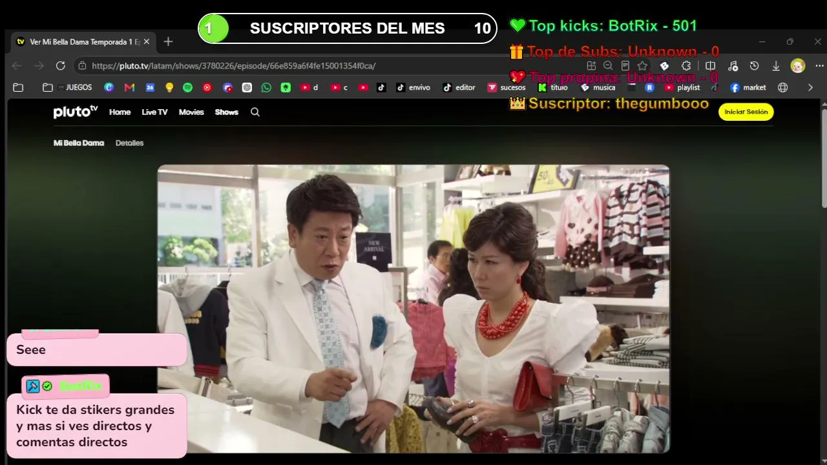Open the 'sucesos' bookmark
Viewport: 827px width, 465px height.
[x=507, y=87]
